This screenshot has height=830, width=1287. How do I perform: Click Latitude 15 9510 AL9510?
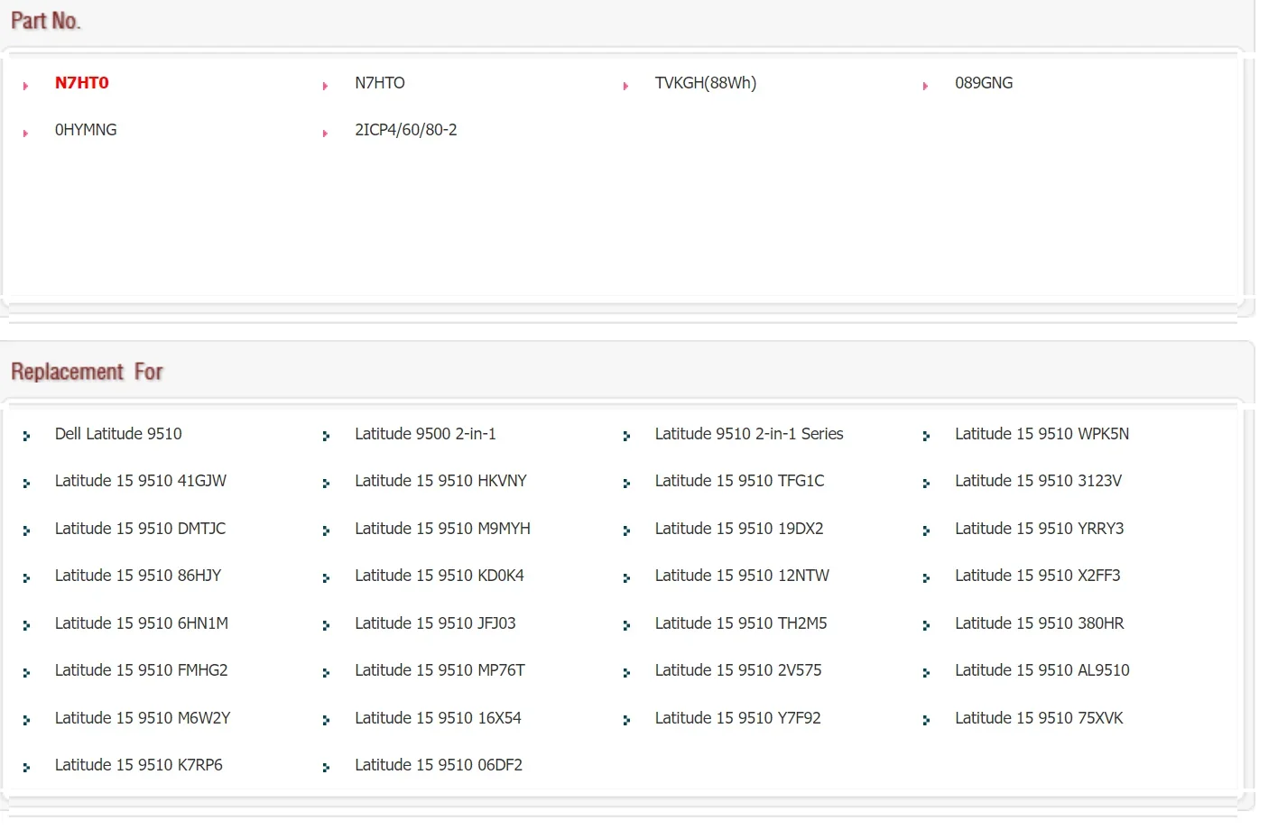click(1042, 670)
